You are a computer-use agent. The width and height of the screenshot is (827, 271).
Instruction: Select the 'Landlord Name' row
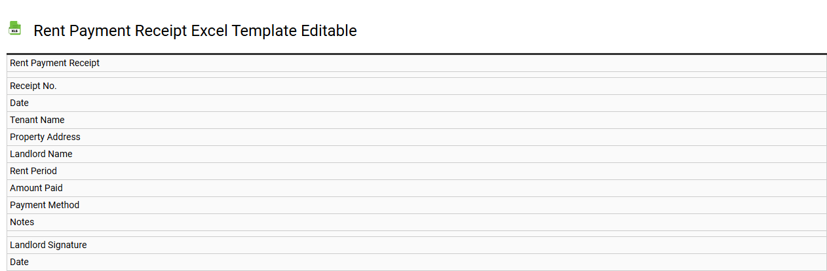pyautogui.click(x=41, y=154)
